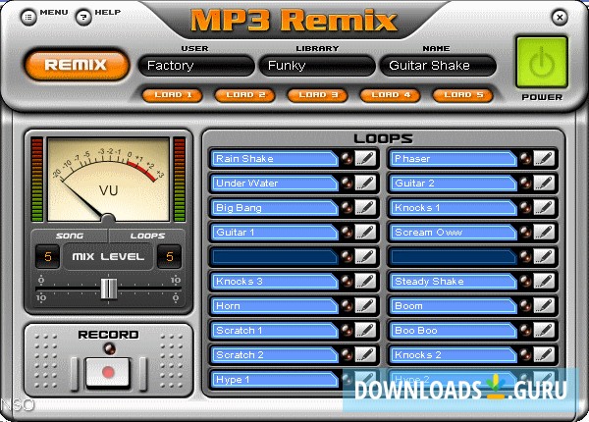Open the LIBRARY field showing Funky
Viewport: 589px width, 422px height.
[x=317, y=66]
